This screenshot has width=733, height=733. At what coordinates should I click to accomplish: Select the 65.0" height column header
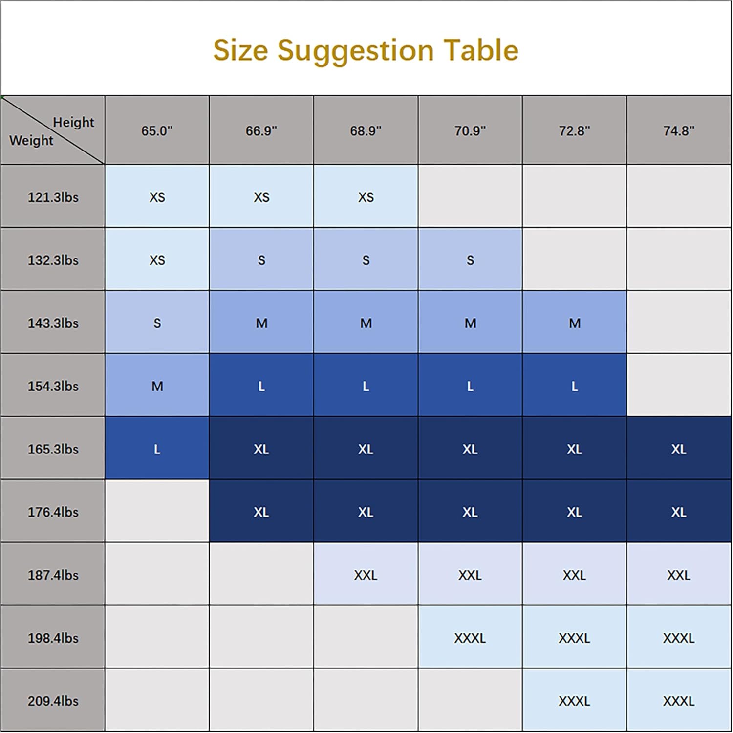[157, 130]
